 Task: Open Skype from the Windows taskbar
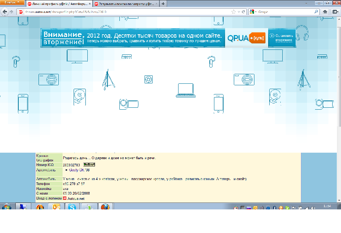72,207
